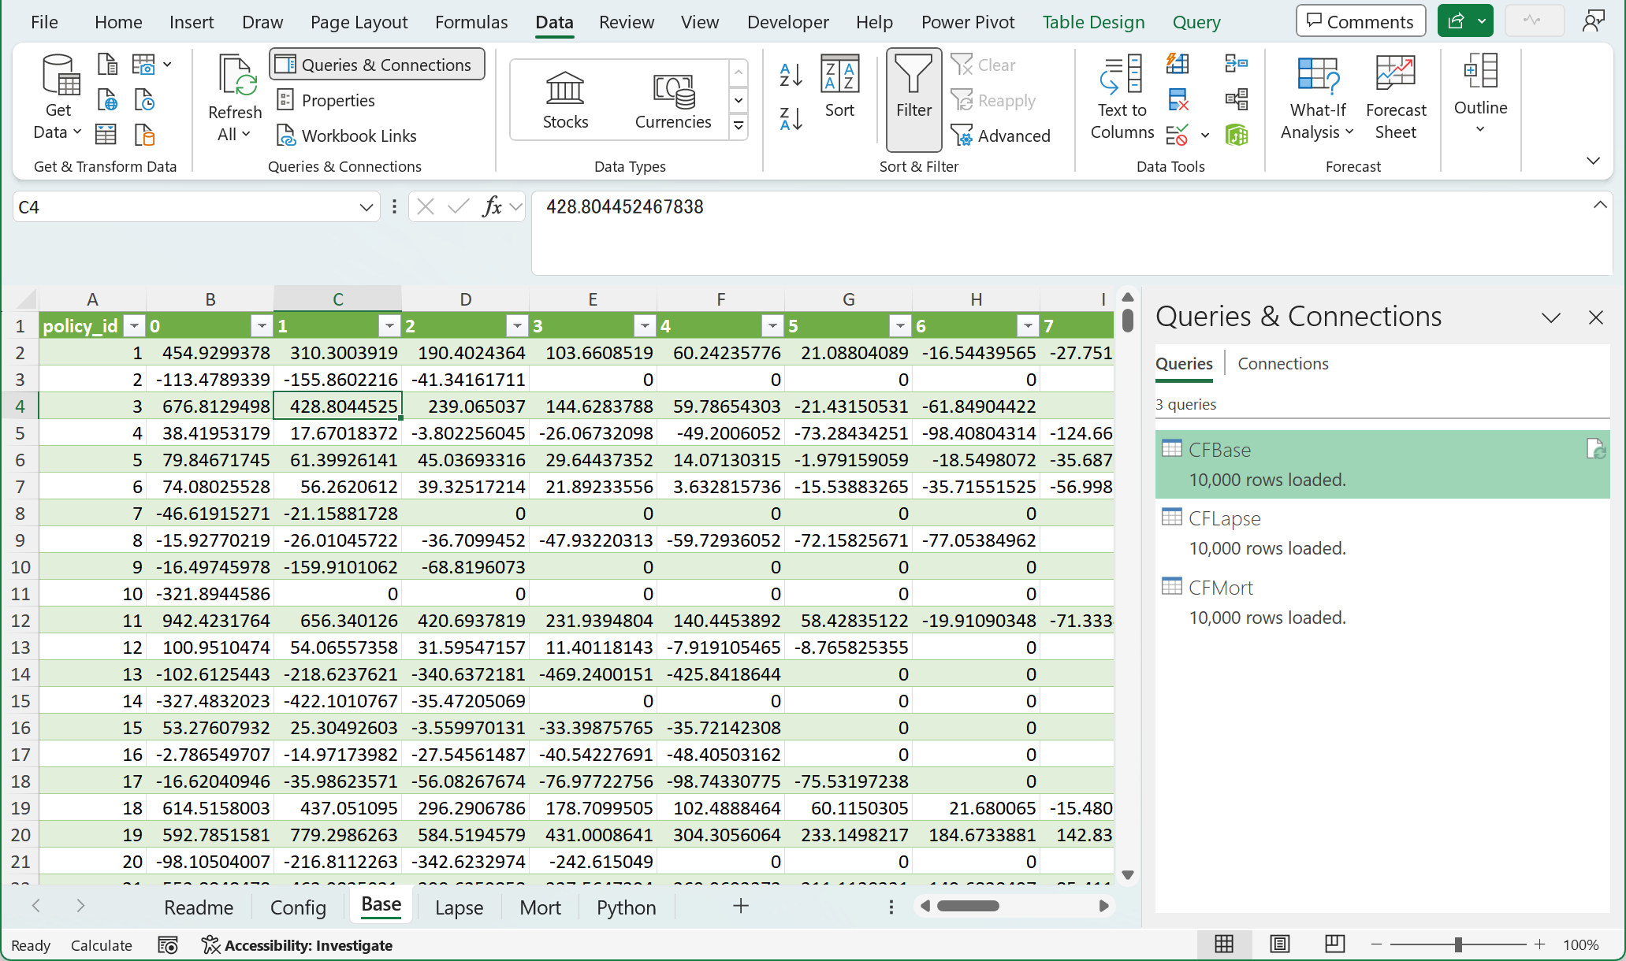The height and width of the screenshot is (961, 1626).
Task: Open the Insert Function fx button
Action: click(492, 206)
